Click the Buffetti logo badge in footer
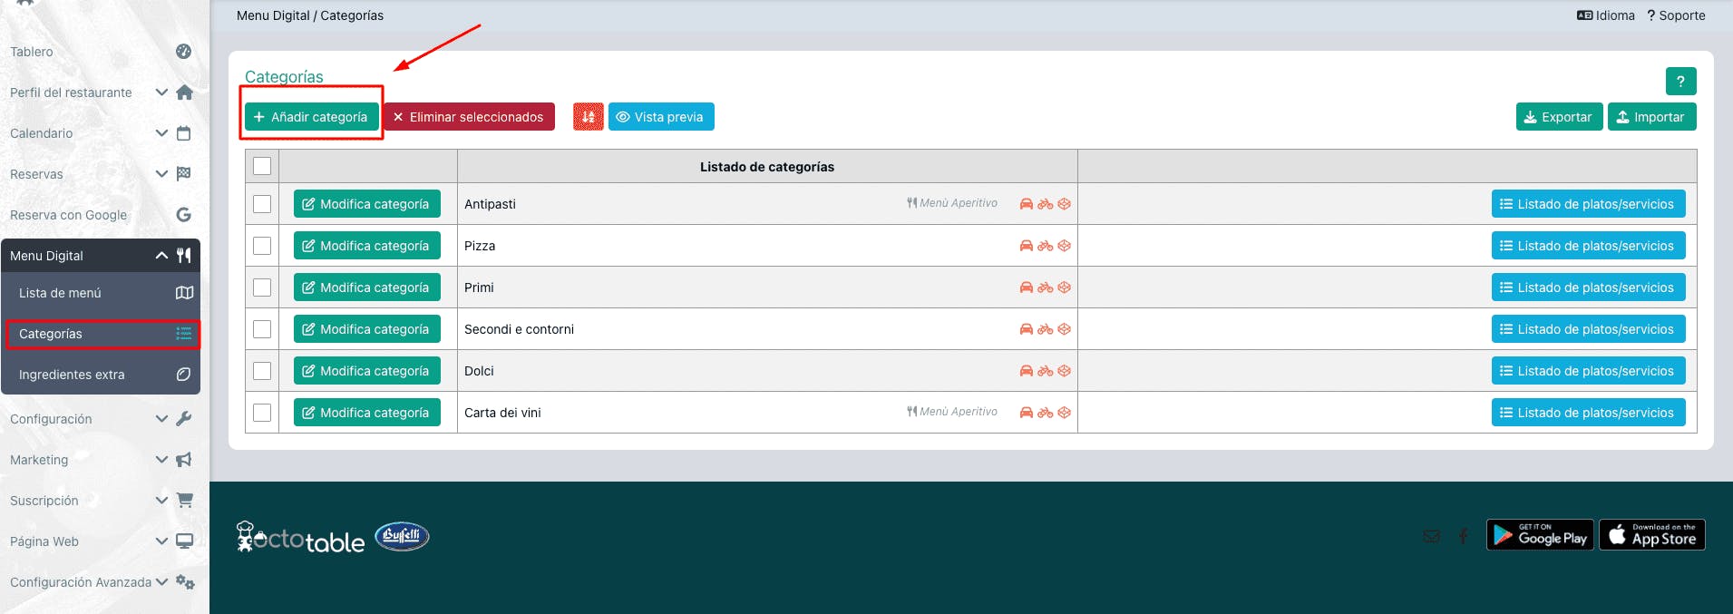 tap(402, 536)
